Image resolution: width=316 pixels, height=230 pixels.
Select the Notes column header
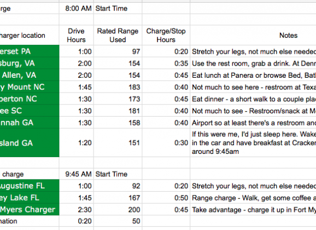253,36
